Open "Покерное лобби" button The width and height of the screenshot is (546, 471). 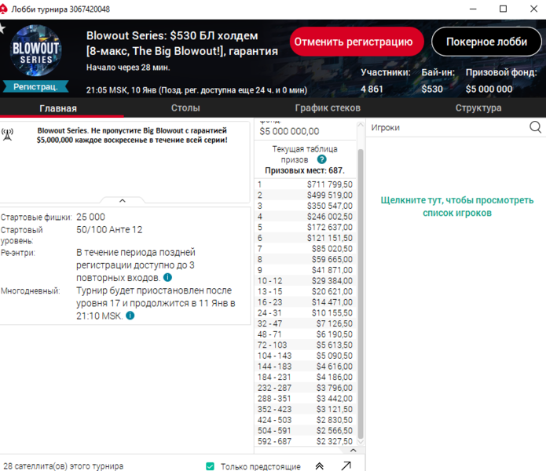(x=486, y=42)
